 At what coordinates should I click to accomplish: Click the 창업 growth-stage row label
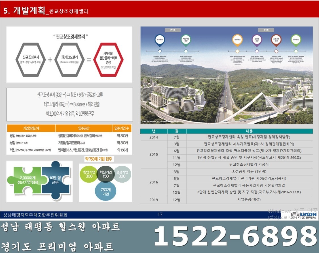coord(23,135)
